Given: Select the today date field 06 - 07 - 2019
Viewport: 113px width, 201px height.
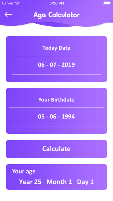Looking at the screenshot, I should point(56,65).
